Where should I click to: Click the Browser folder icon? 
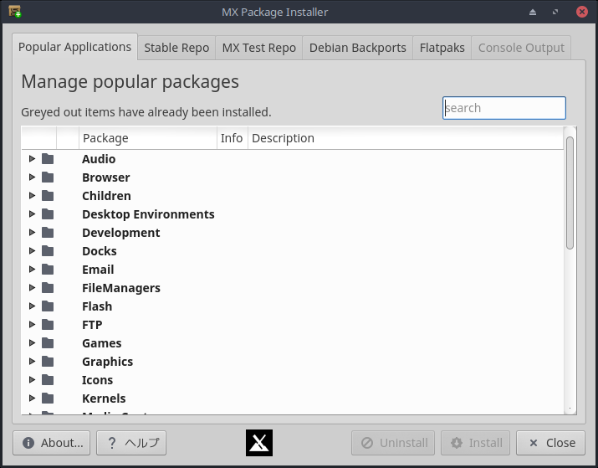click(48, 177)
